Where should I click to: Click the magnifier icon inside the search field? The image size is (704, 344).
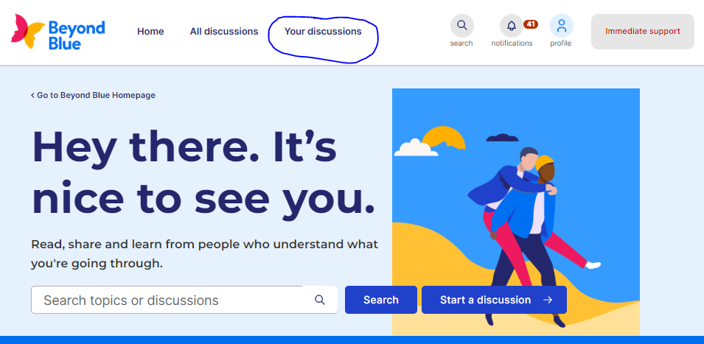320,300
